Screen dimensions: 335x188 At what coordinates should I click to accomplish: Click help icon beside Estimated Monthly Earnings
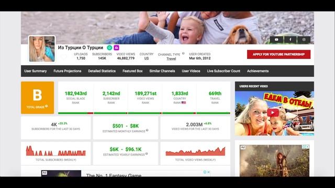147,131
